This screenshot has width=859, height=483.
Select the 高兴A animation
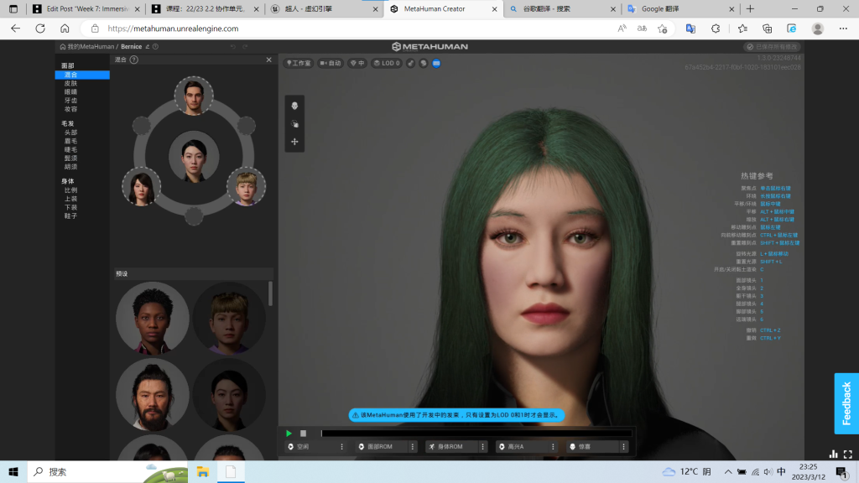coord(522,447)
